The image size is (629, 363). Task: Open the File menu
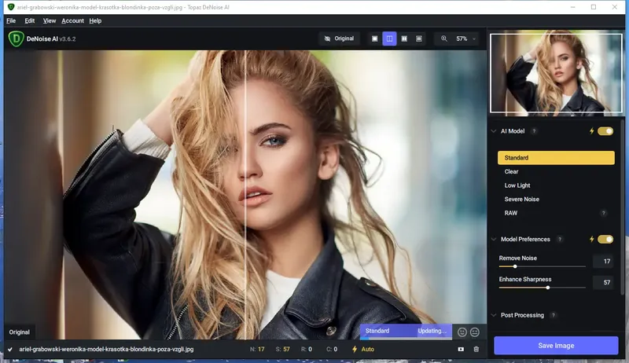click(x=11, y=21)
